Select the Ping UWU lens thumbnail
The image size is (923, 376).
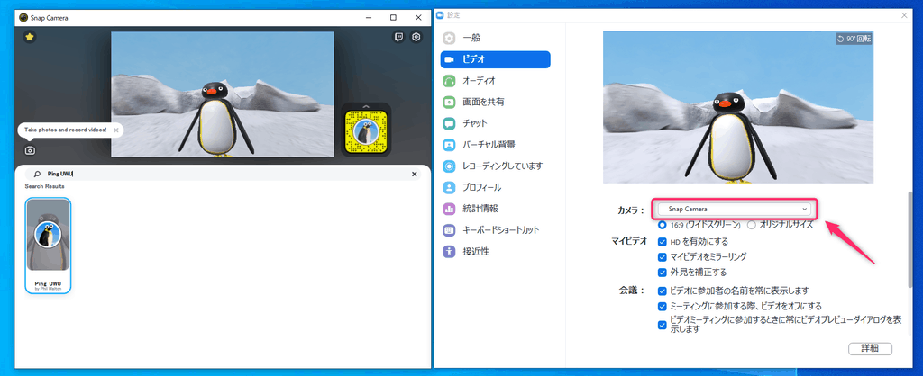pyautogui.click(x=48, y=245)
